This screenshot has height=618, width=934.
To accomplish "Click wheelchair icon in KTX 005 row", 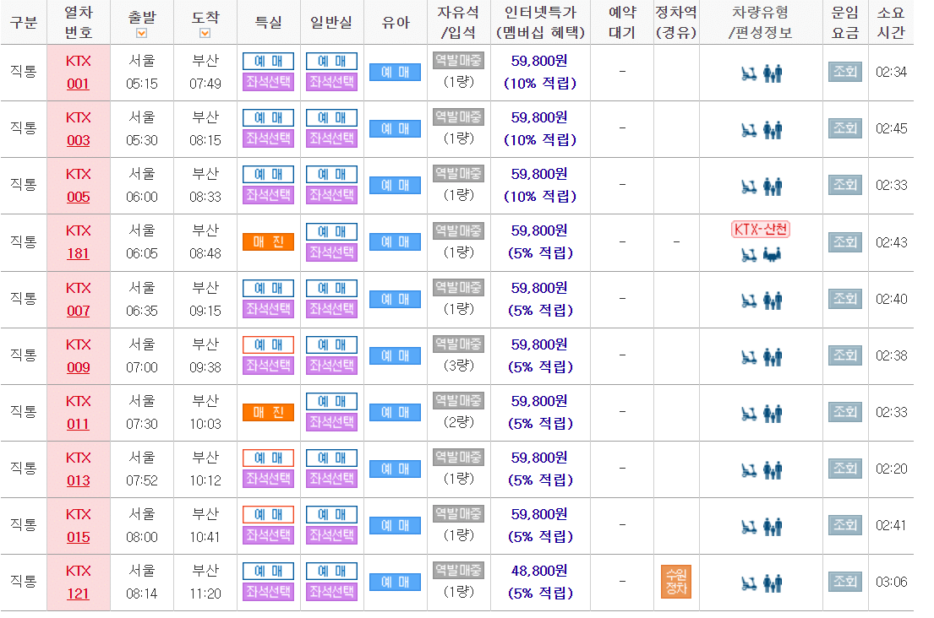I will [x=749, y=187].
